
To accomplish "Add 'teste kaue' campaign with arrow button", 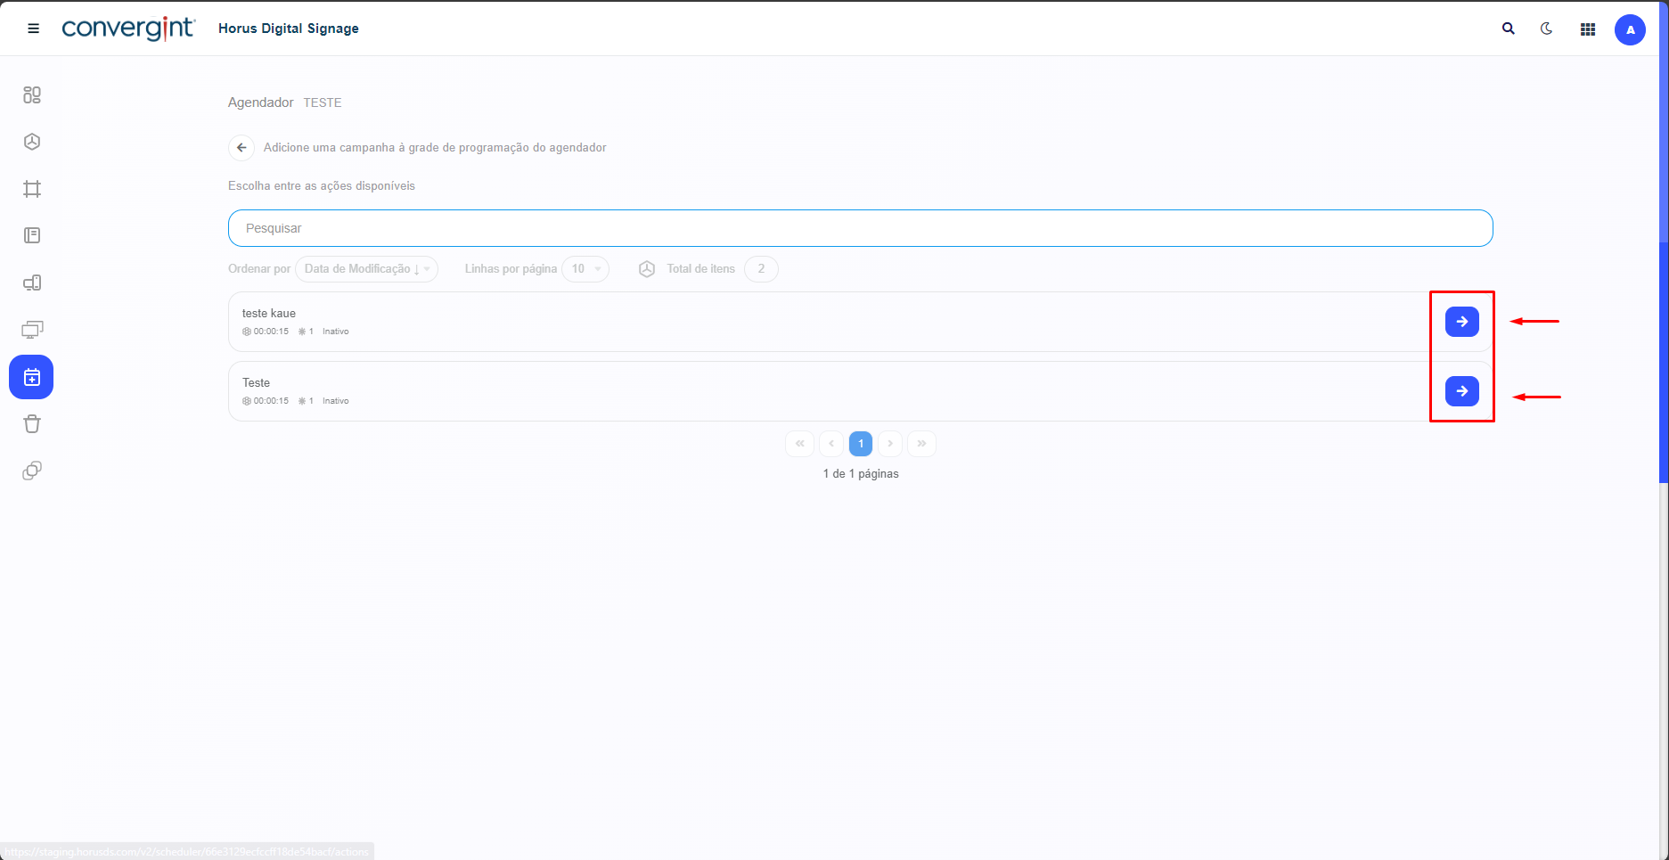I will coord(1461,322).
